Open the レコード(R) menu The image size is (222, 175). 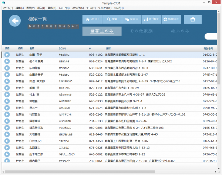[64, 8]
